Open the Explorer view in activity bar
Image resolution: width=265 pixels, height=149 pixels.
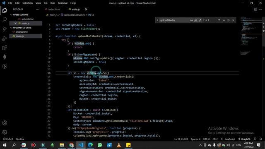5,10
